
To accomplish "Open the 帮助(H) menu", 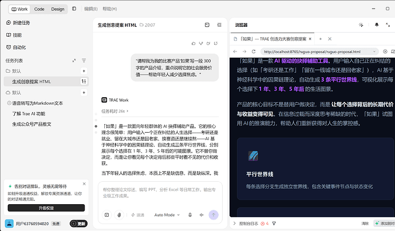I will pyautogui.click(x=109, y=9).
